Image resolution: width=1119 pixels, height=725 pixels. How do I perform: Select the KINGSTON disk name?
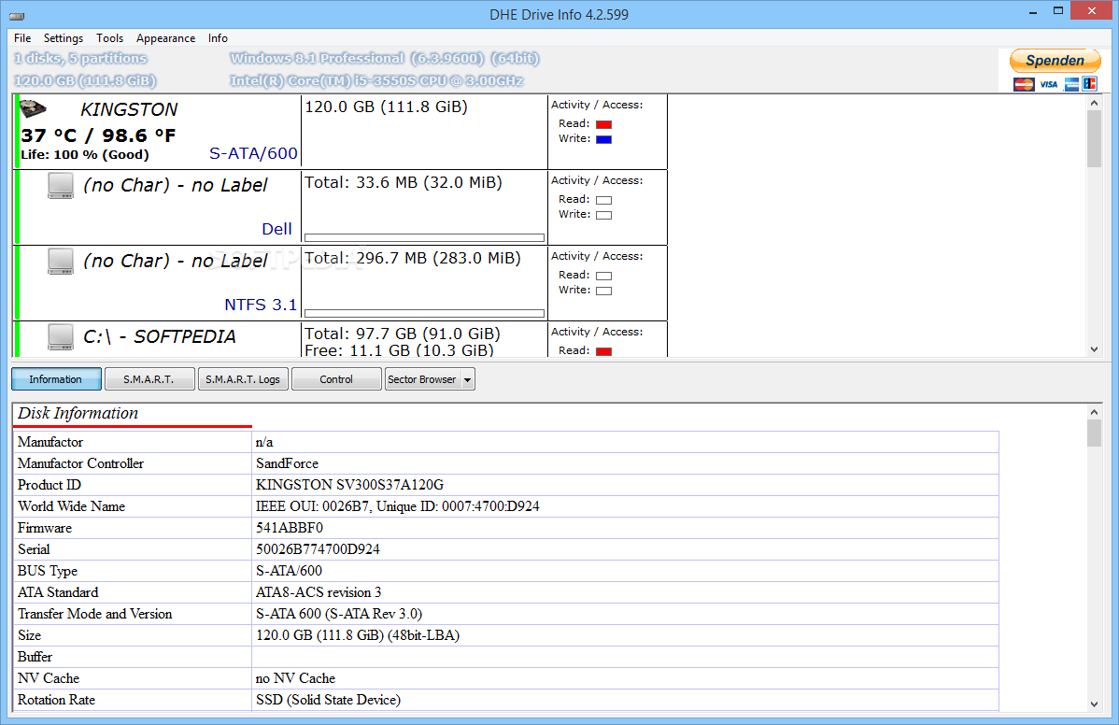[x=129, y=110]
